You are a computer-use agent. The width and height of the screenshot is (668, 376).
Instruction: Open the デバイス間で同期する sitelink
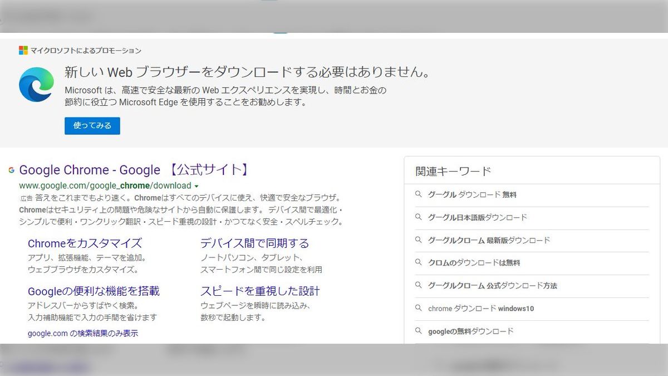[254, 243]
